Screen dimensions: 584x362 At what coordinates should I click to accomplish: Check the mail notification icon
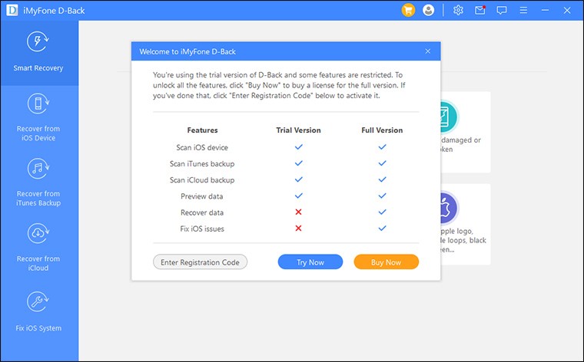point(480,11)
